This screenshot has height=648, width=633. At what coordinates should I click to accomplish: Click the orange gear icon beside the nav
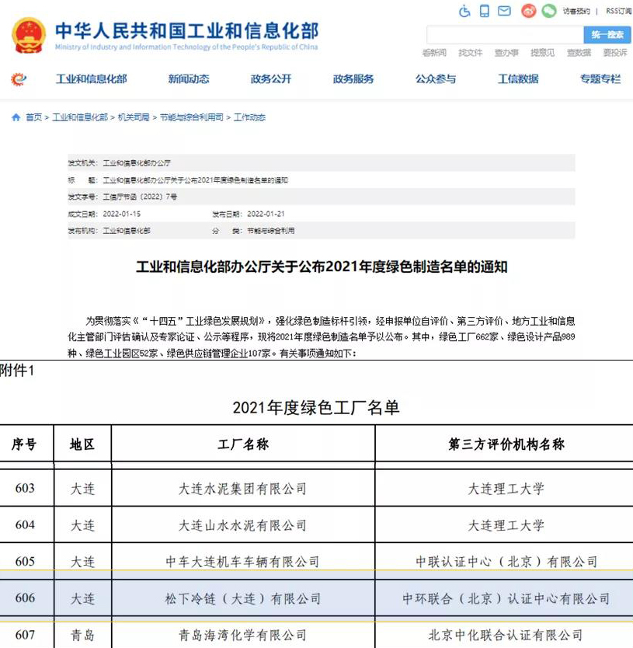pos(19,79)
